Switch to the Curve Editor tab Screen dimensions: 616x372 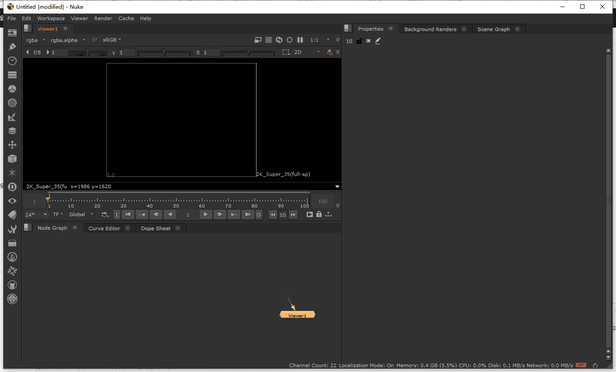coord(104,228)
